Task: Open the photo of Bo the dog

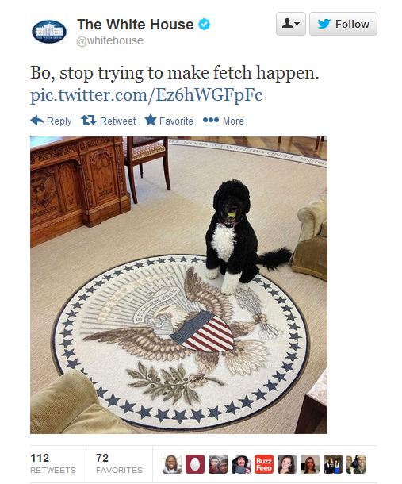Action: (178, 285)
